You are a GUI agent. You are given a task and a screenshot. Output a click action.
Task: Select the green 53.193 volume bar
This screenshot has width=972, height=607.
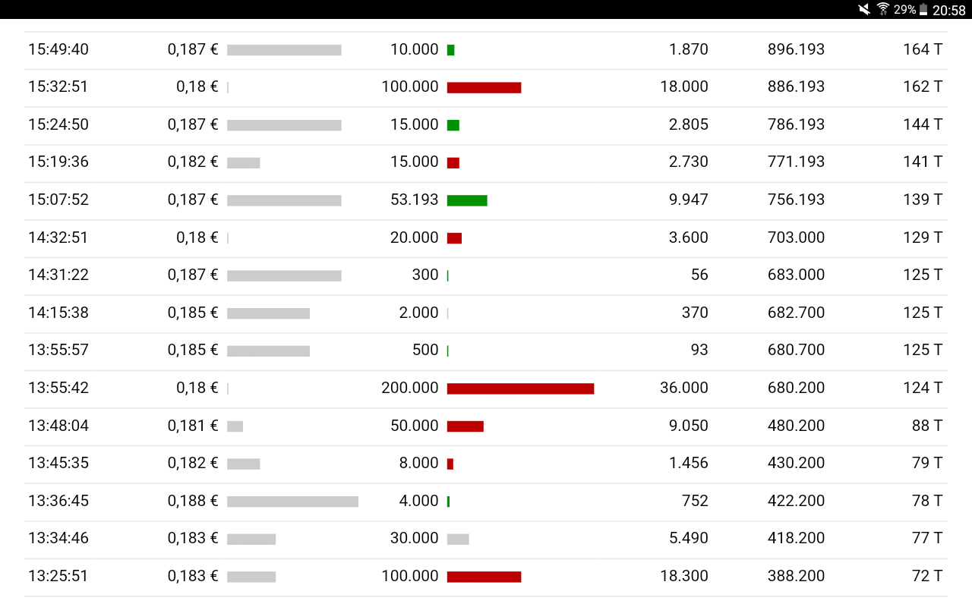tap(467, 200)
